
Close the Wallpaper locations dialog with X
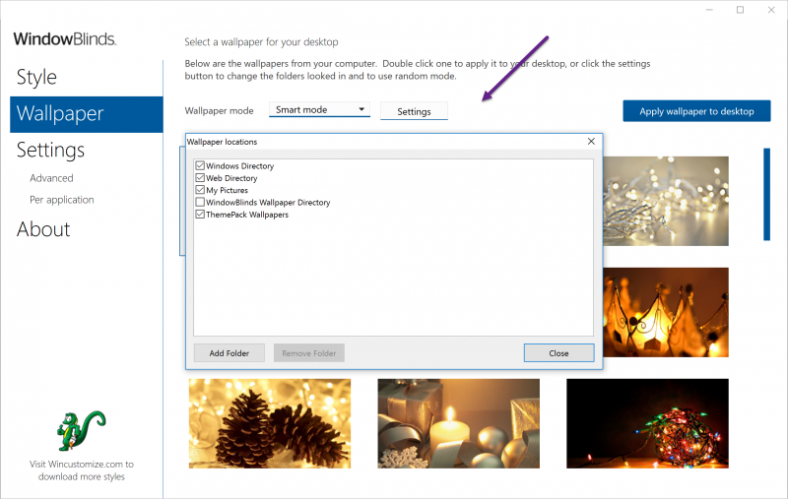591,142
